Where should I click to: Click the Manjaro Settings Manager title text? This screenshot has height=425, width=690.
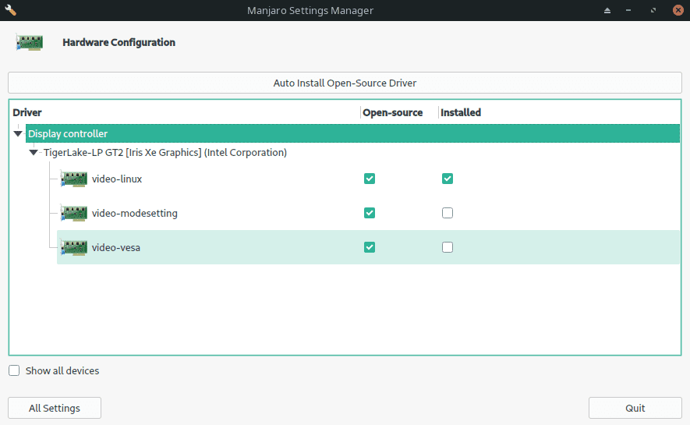click(x=310, y=10)
